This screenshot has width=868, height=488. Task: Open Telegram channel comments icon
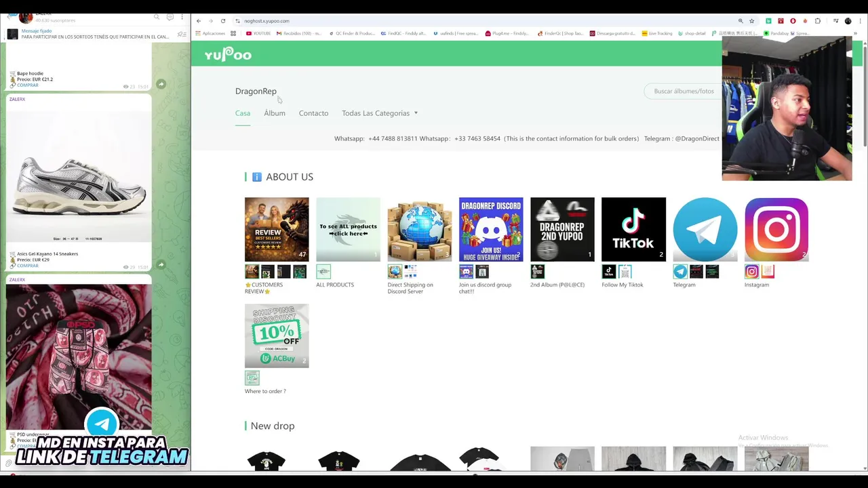click(170, 17)
